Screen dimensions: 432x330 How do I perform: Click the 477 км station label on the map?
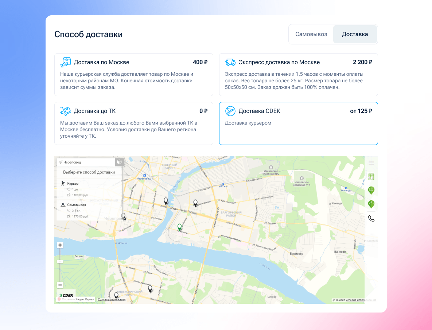(x=223, y=186)
